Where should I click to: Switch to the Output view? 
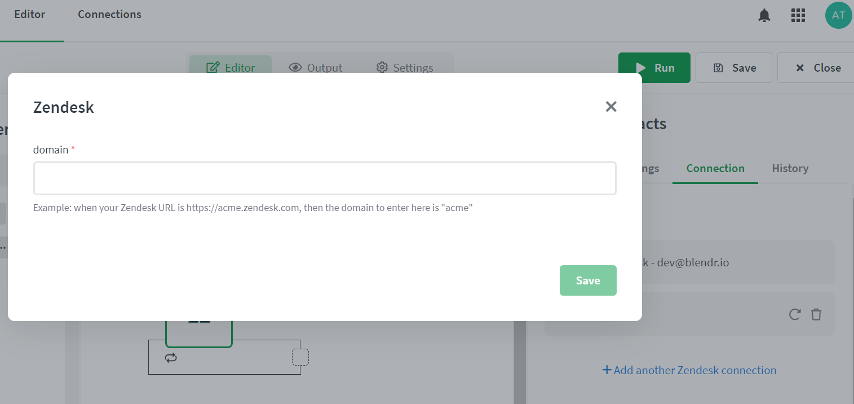[x=316, y=68]
